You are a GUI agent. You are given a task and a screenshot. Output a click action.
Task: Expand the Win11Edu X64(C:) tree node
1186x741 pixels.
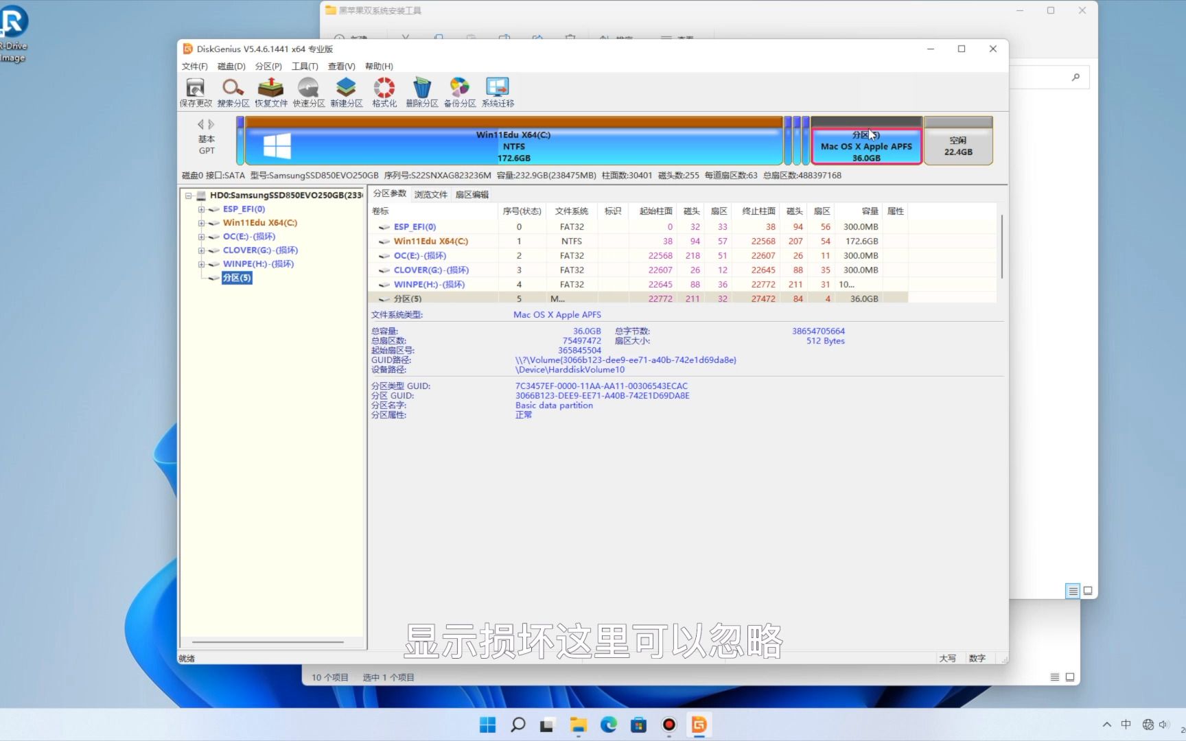point(201,223)
